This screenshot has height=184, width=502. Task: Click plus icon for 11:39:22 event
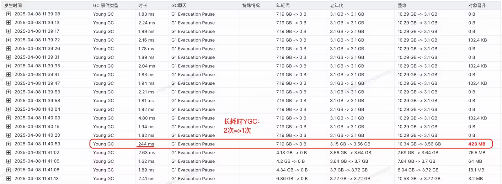[x=8, y=40]
